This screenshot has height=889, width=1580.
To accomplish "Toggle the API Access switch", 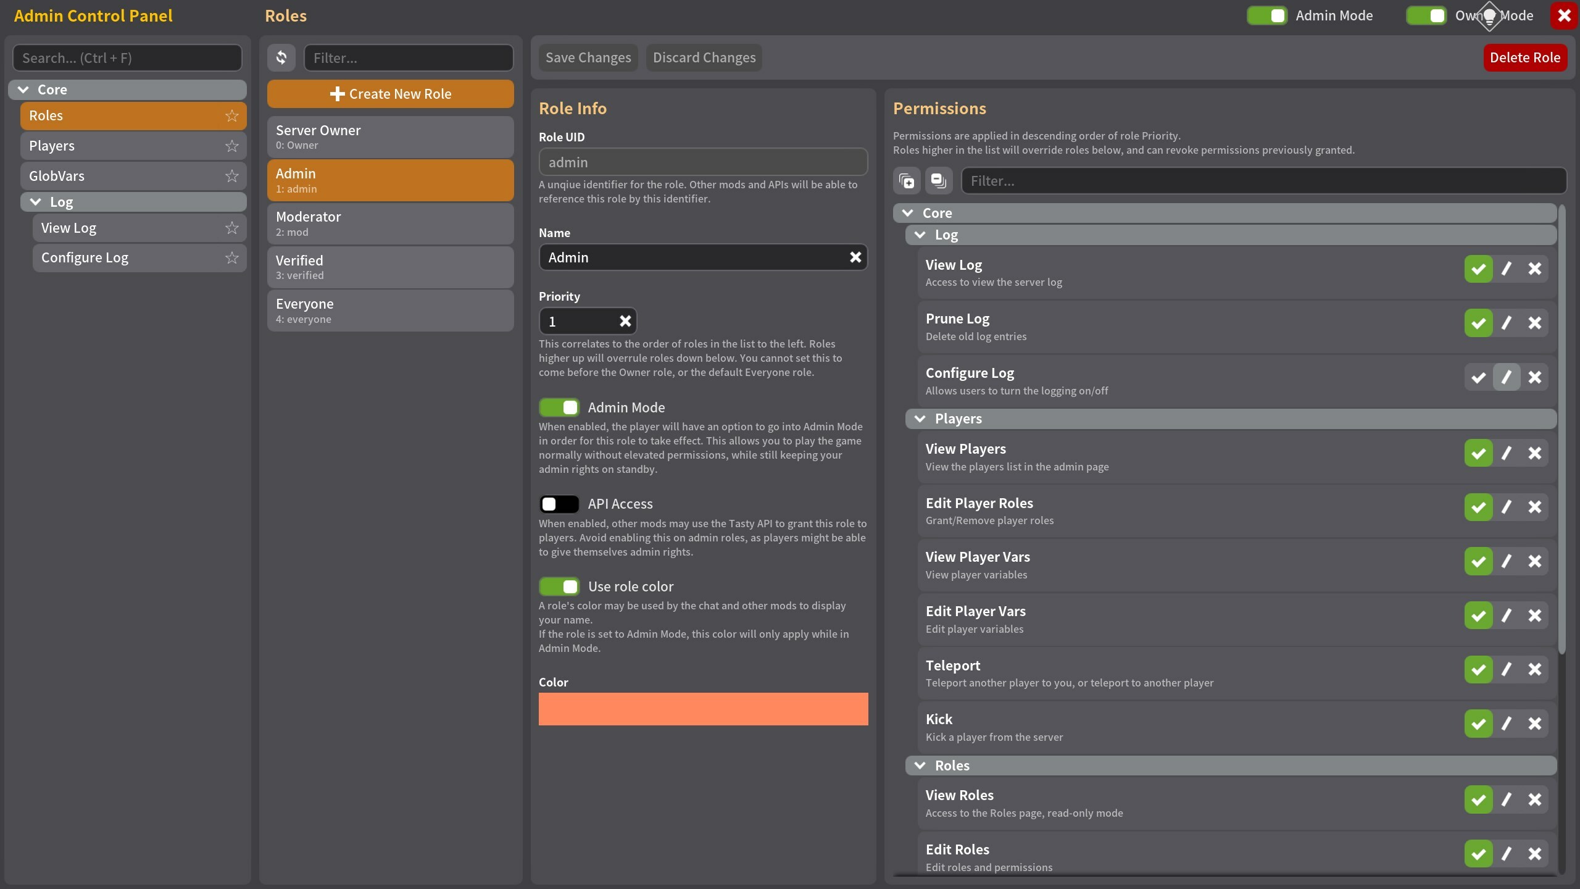I will (x=559, y=504).
